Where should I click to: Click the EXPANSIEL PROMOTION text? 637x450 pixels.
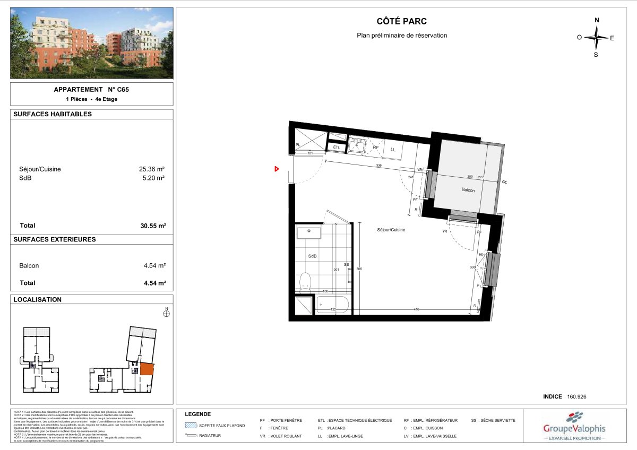574,438
